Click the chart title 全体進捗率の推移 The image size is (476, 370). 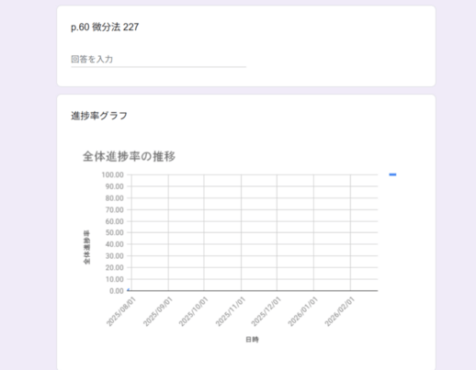pos(129,156)
